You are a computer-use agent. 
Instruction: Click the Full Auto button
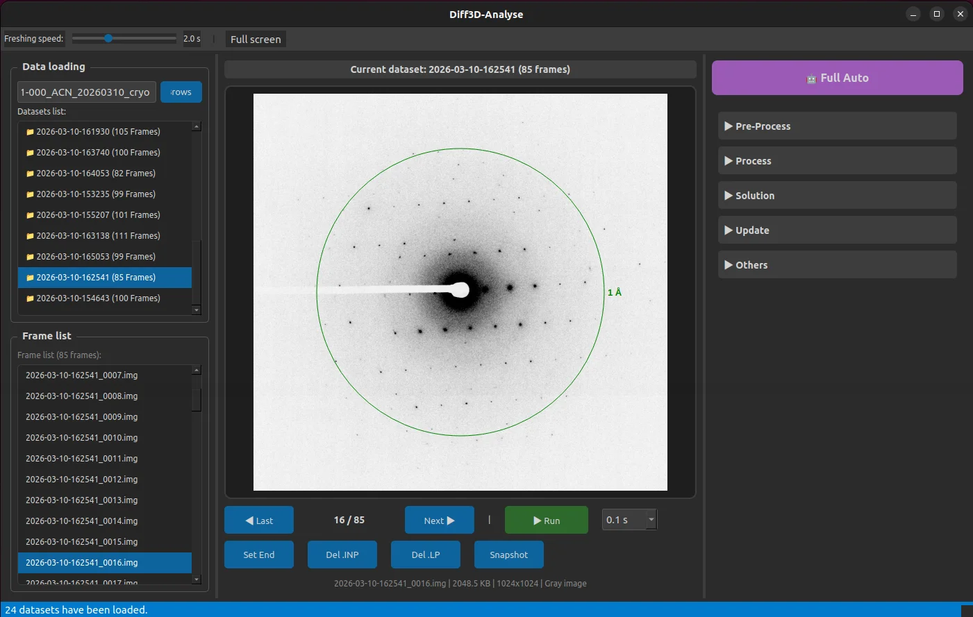(x=837, y=78)
